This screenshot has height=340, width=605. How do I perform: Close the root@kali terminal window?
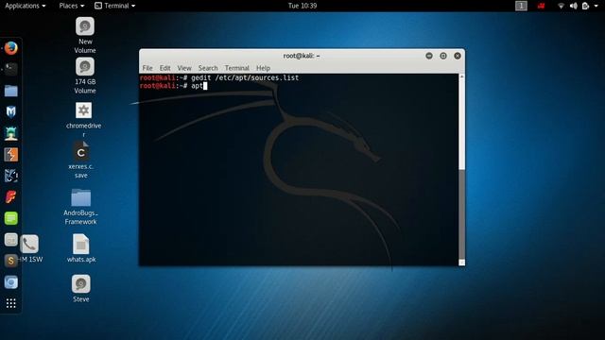click(458, 56)
